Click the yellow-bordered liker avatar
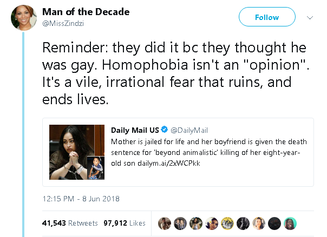Viewport: 327px width, 237px height. 227,222
